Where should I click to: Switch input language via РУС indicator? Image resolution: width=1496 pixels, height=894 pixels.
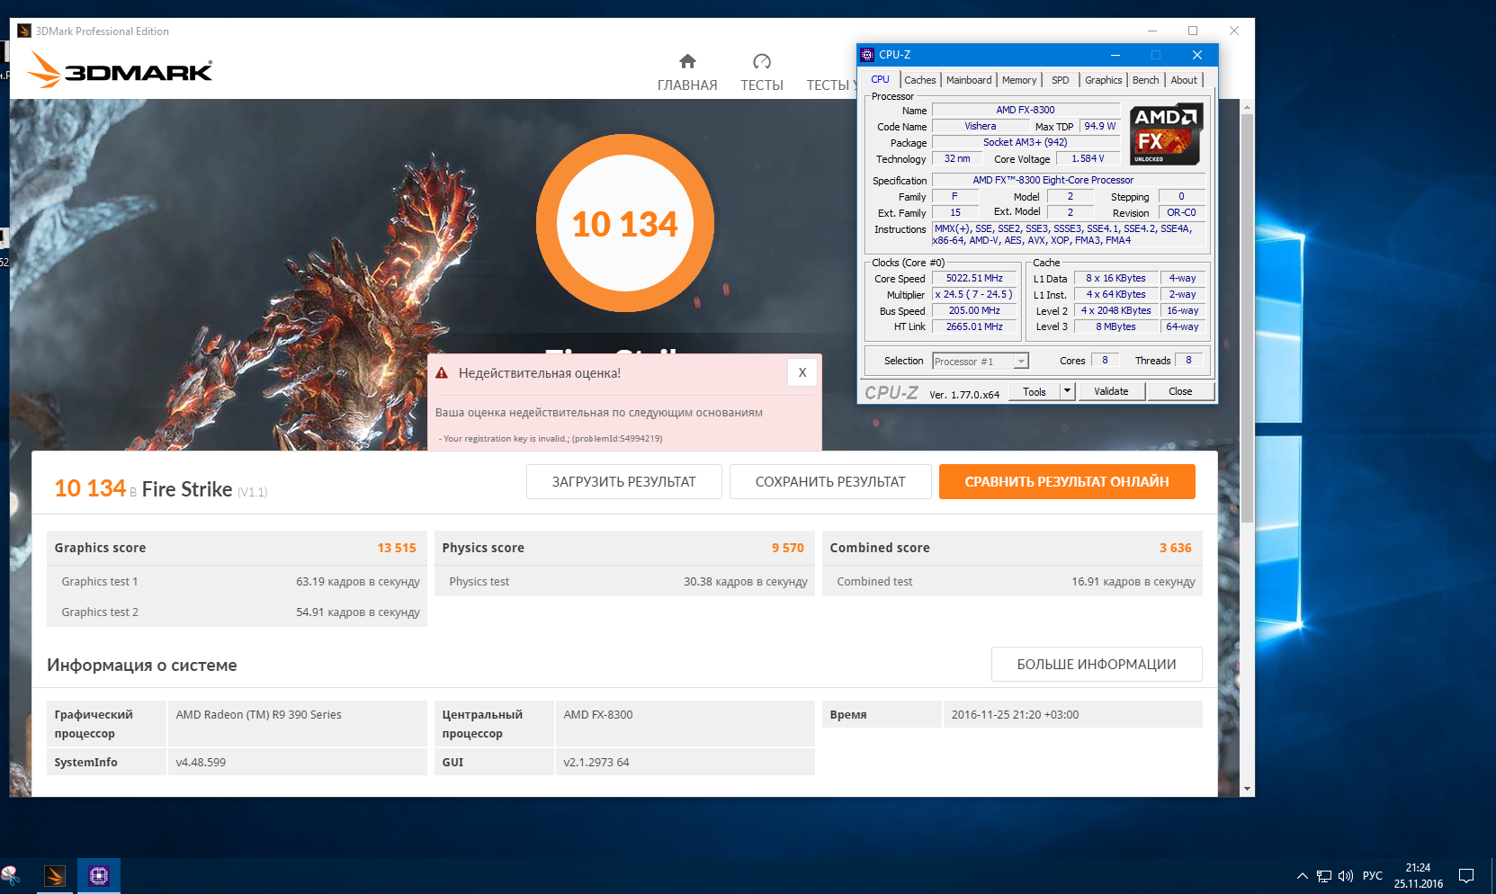[x=1373, y=876]
